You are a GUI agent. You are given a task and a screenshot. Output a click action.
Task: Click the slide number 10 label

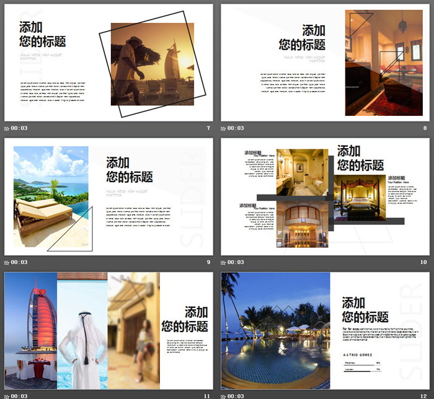pos(423,262)
